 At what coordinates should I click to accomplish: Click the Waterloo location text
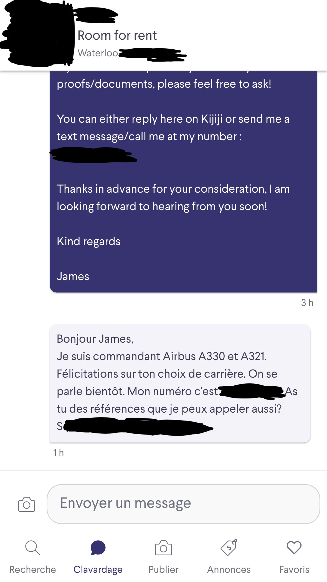98,53
